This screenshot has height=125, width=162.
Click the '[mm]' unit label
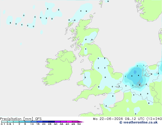coord(28,119)
